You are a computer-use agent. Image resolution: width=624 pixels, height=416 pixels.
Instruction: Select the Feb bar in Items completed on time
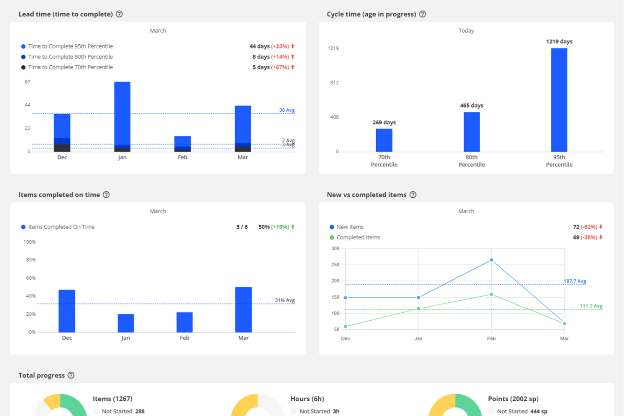pos(185,322)
